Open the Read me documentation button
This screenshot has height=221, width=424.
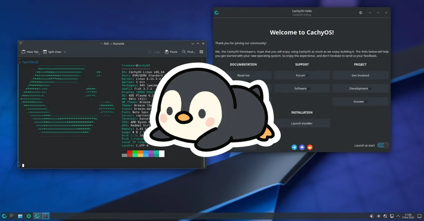click(x=243, y=75)
